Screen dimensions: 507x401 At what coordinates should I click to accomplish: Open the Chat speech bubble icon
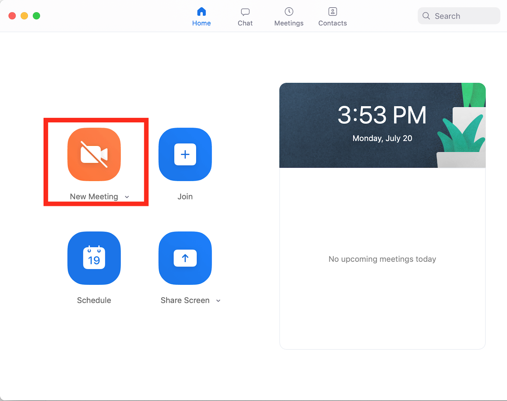coord(245,12)
